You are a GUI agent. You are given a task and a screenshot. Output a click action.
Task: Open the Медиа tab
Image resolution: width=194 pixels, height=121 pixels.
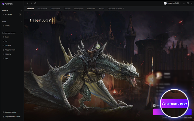(102, 9)
